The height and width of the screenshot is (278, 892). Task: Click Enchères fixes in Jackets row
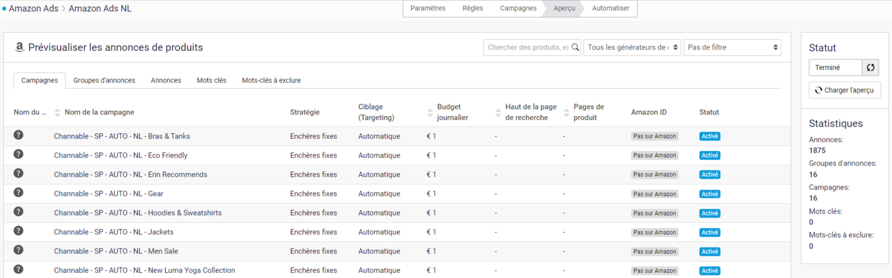pos(314,232)
